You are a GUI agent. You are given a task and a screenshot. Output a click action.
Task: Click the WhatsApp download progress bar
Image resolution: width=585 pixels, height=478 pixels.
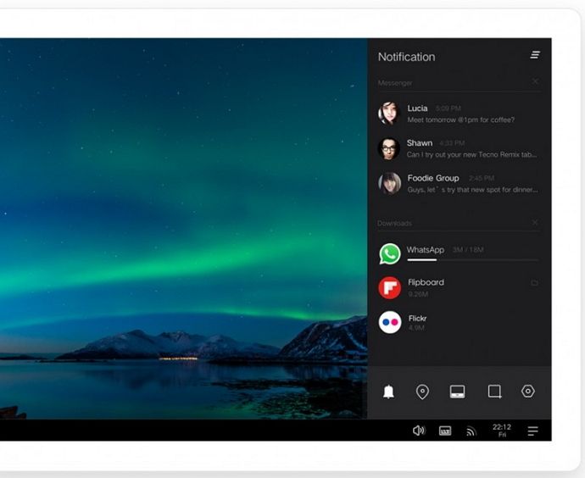click(x=473, y=260)
